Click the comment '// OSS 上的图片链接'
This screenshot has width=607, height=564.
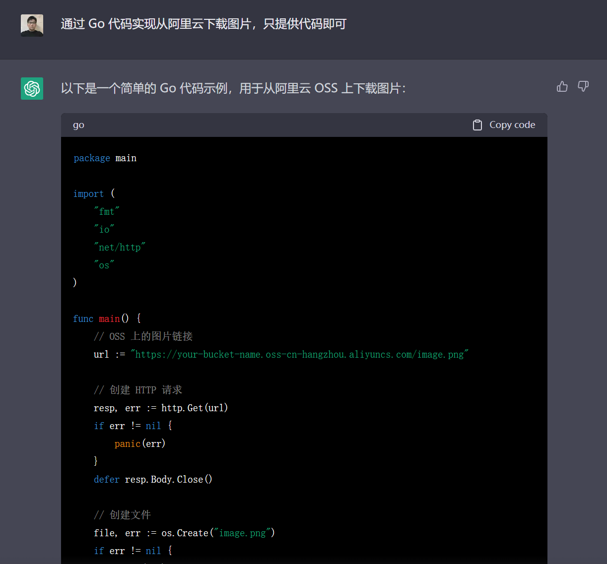[143, 336]
